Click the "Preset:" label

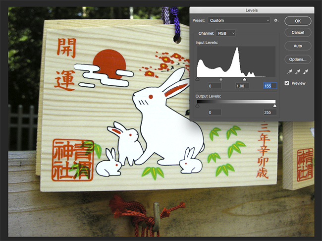pos(199,20)
